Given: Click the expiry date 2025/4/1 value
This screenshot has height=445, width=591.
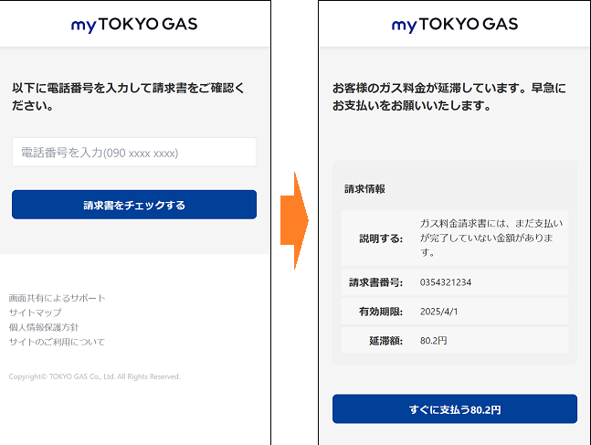Looking at the screenshot, I should (x=438, y=312).
